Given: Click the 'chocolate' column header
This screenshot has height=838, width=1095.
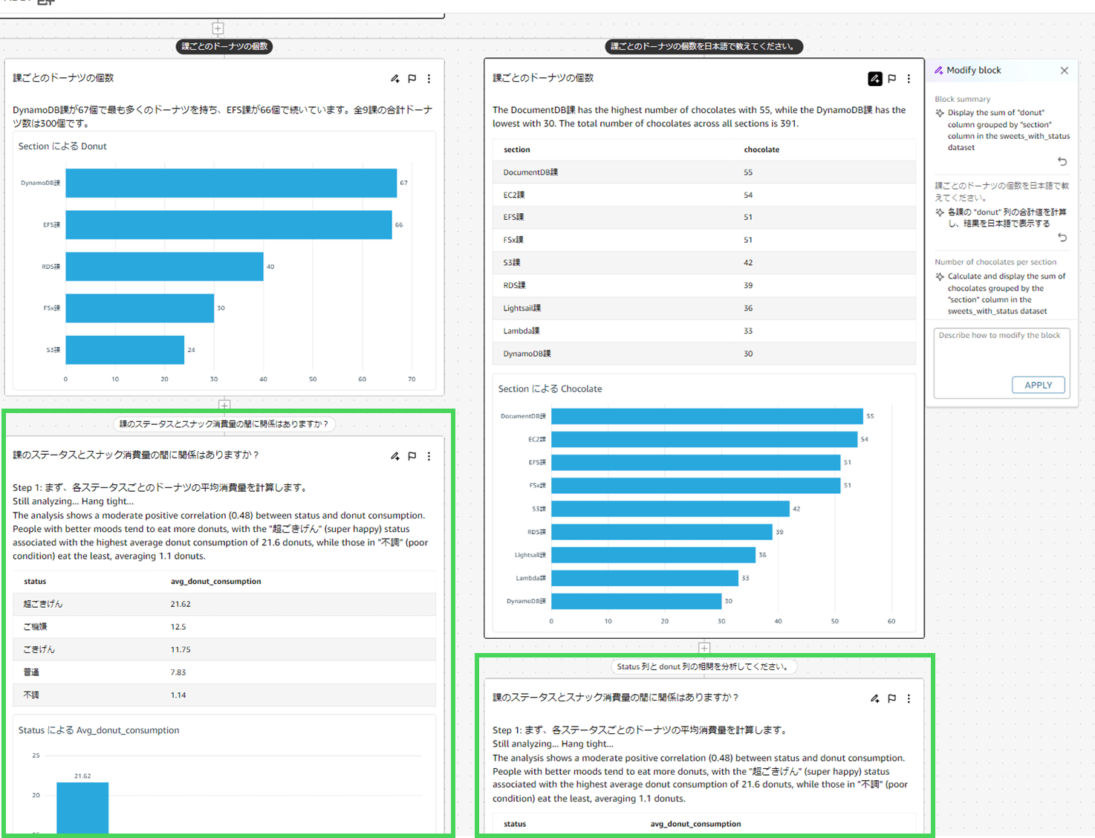Looking at the screenshot, I should (761, 149).
